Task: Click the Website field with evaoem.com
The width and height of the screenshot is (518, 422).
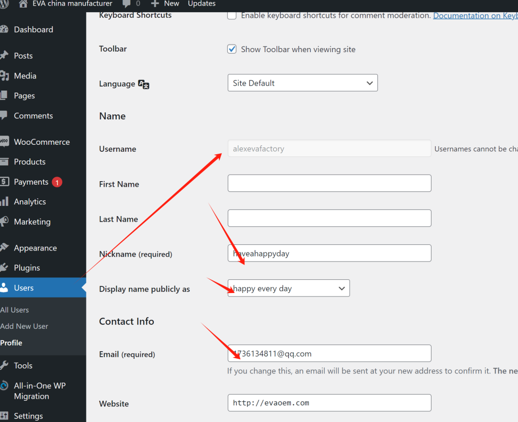Action: coord(329,403)
